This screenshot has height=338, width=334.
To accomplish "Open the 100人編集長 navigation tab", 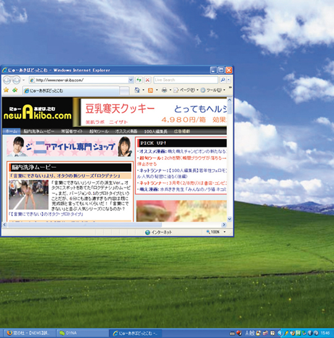I will 155,131.
